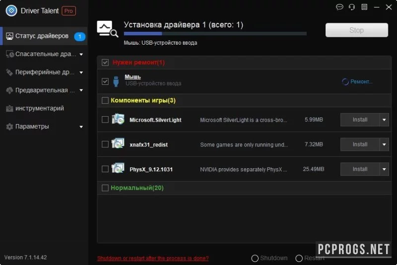The image size is (397, 265).
Task: Click the xnafx31_redist package icon
Action: point(118,143)
